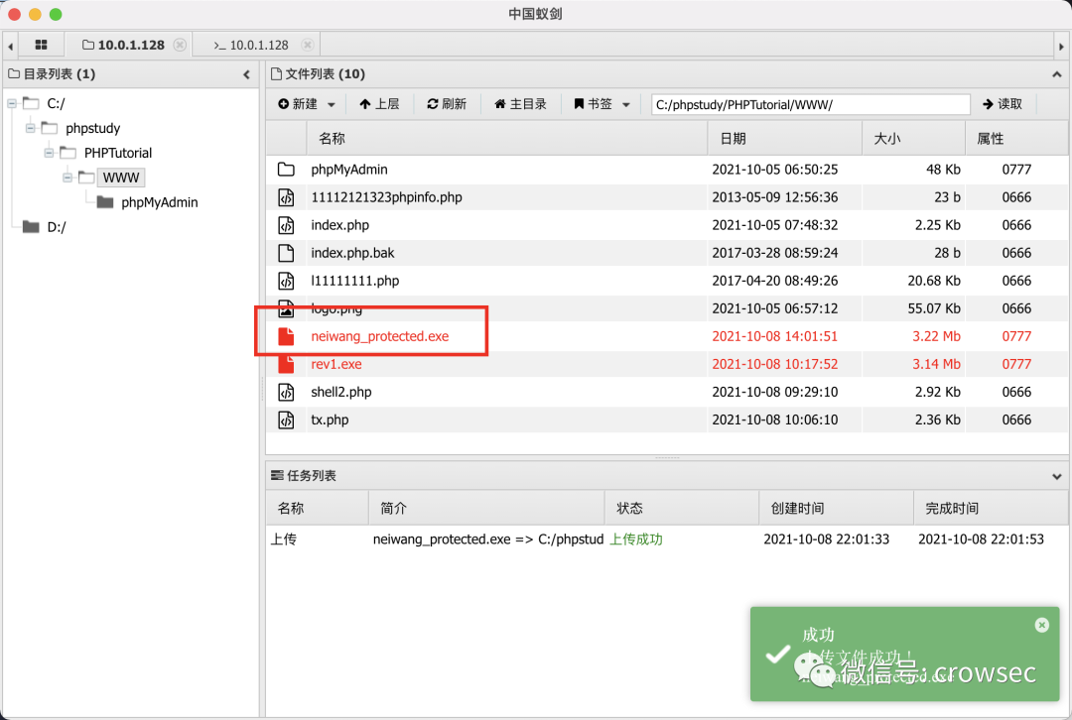Select phpMyAdmin in the directory tree
1072x720 pixels.
pos(159,202)
